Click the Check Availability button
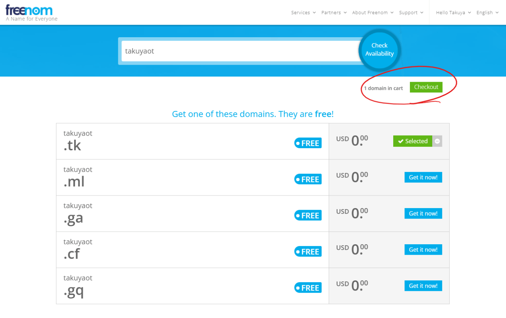This screenshot has width=506, height=318. (379, 50)
